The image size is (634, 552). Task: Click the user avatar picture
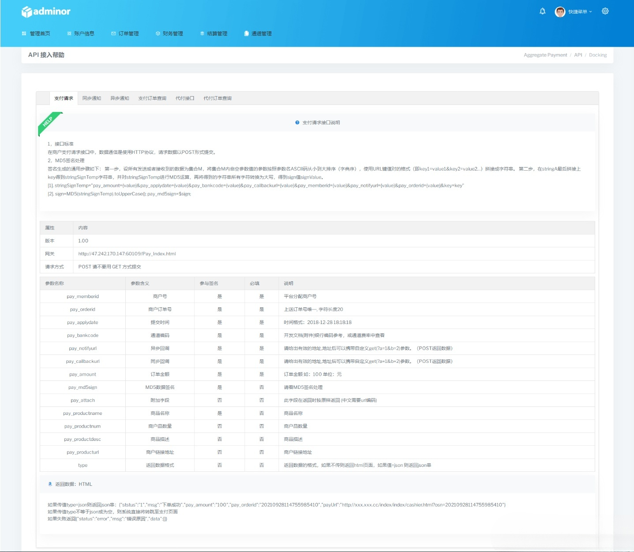[560, 12]
